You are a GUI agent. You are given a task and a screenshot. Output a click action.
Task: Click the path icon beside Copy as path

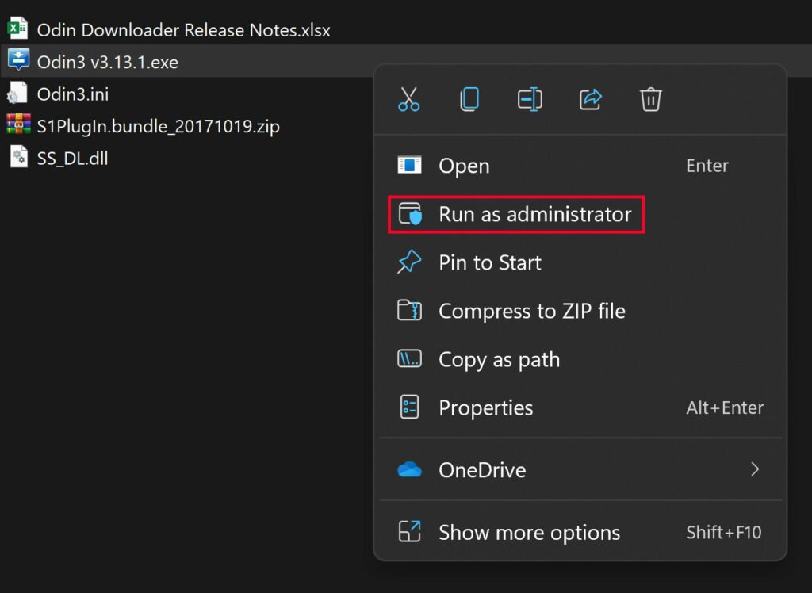[x=409, y=358]
